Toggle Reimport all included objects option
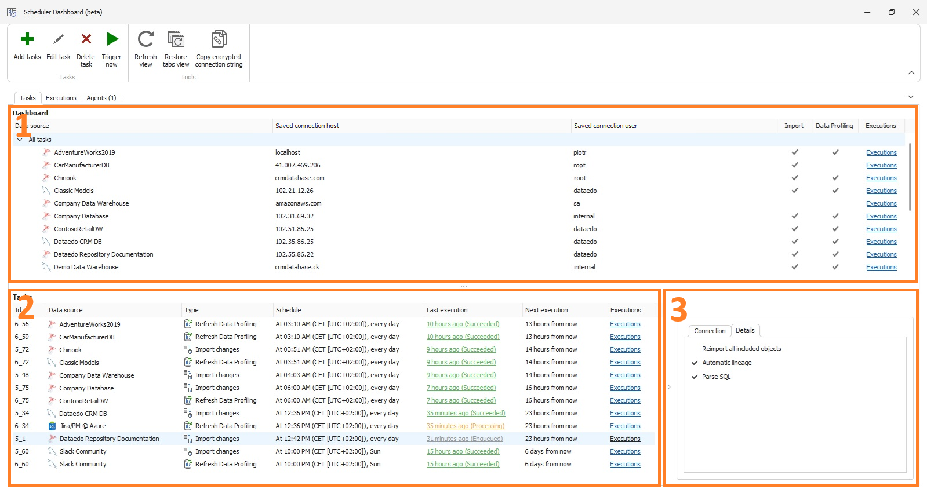The height and width of the screenshot is (493, 927). [x=741, y=349]
